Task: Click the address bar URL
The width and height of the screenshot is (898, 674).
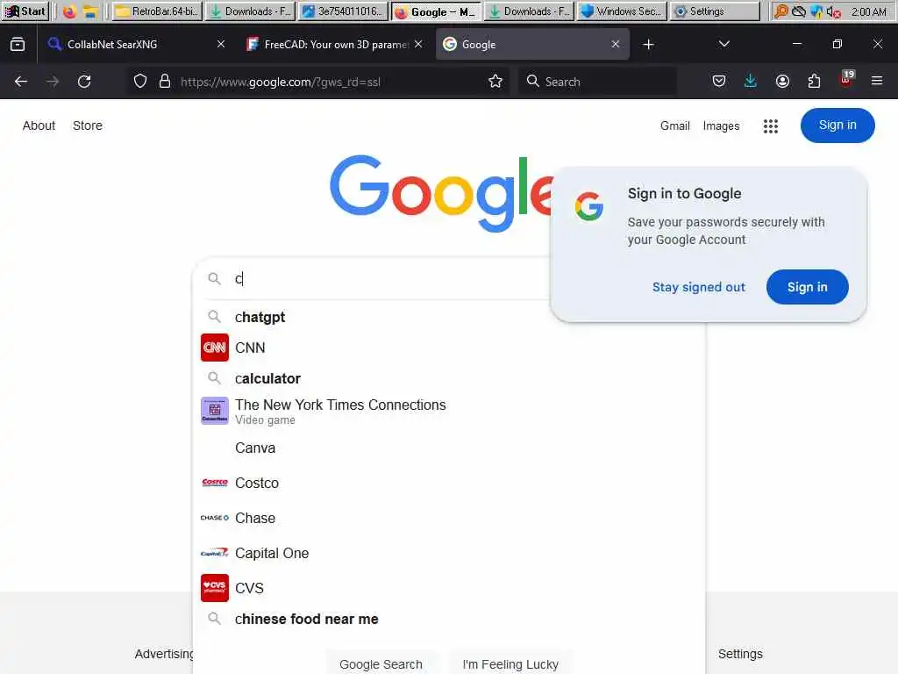Action: (280, 82)
